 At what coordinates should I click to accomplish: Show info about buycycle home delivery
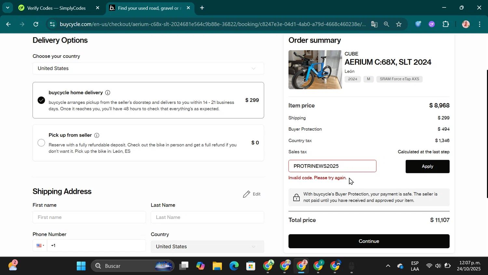pos(108,93)
